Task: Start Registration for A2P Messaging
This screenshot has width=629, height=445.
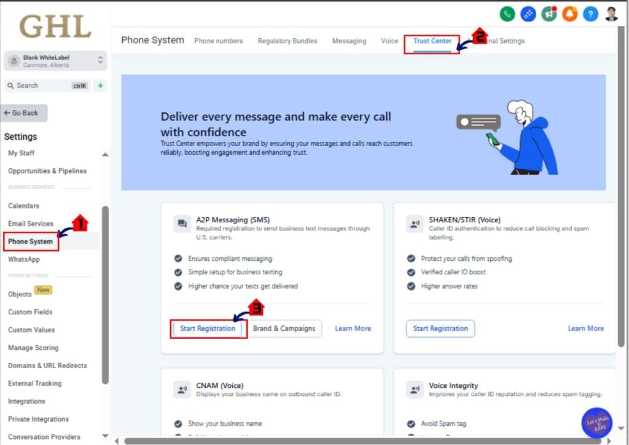Action: click(208, 328)
